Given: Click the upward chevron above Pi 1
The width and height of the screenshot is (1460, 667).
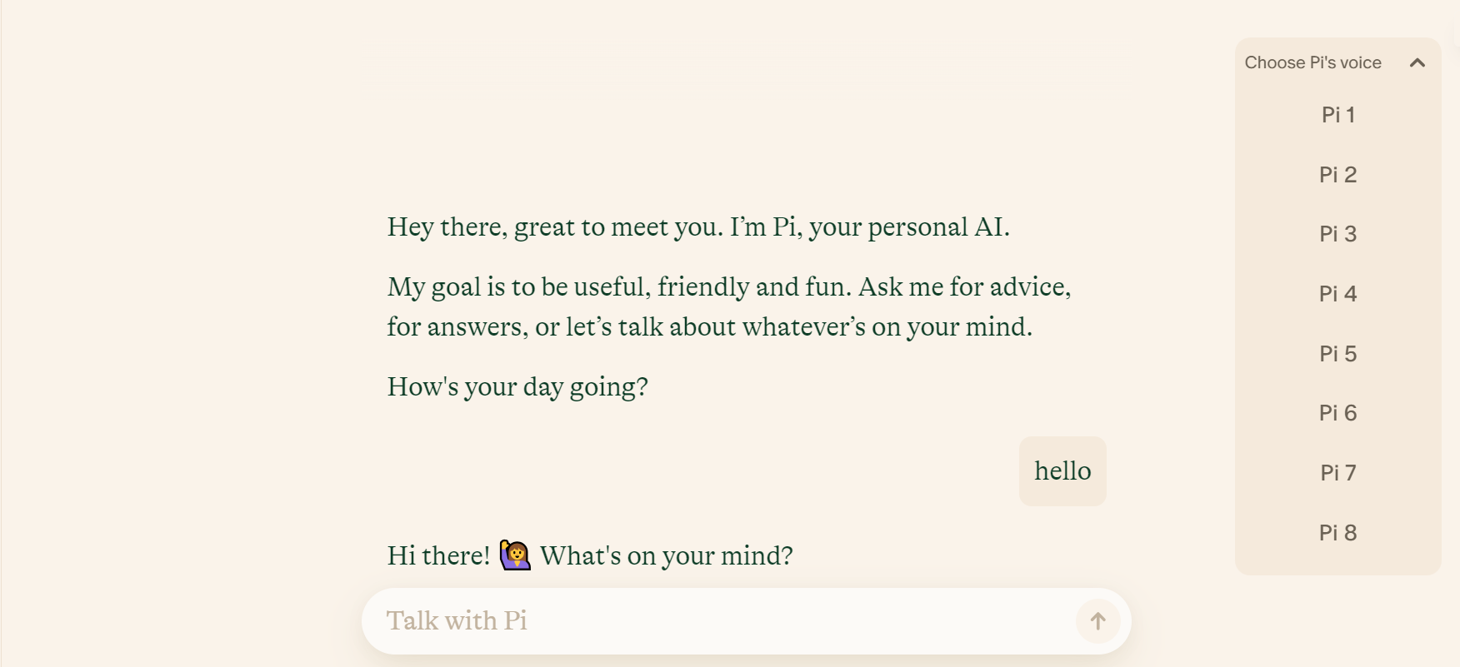Looking at the screenshot, I should click(x=1418, y=62).
